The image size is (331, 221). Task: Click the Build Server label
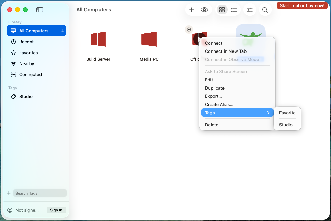[x=98, y=59]
